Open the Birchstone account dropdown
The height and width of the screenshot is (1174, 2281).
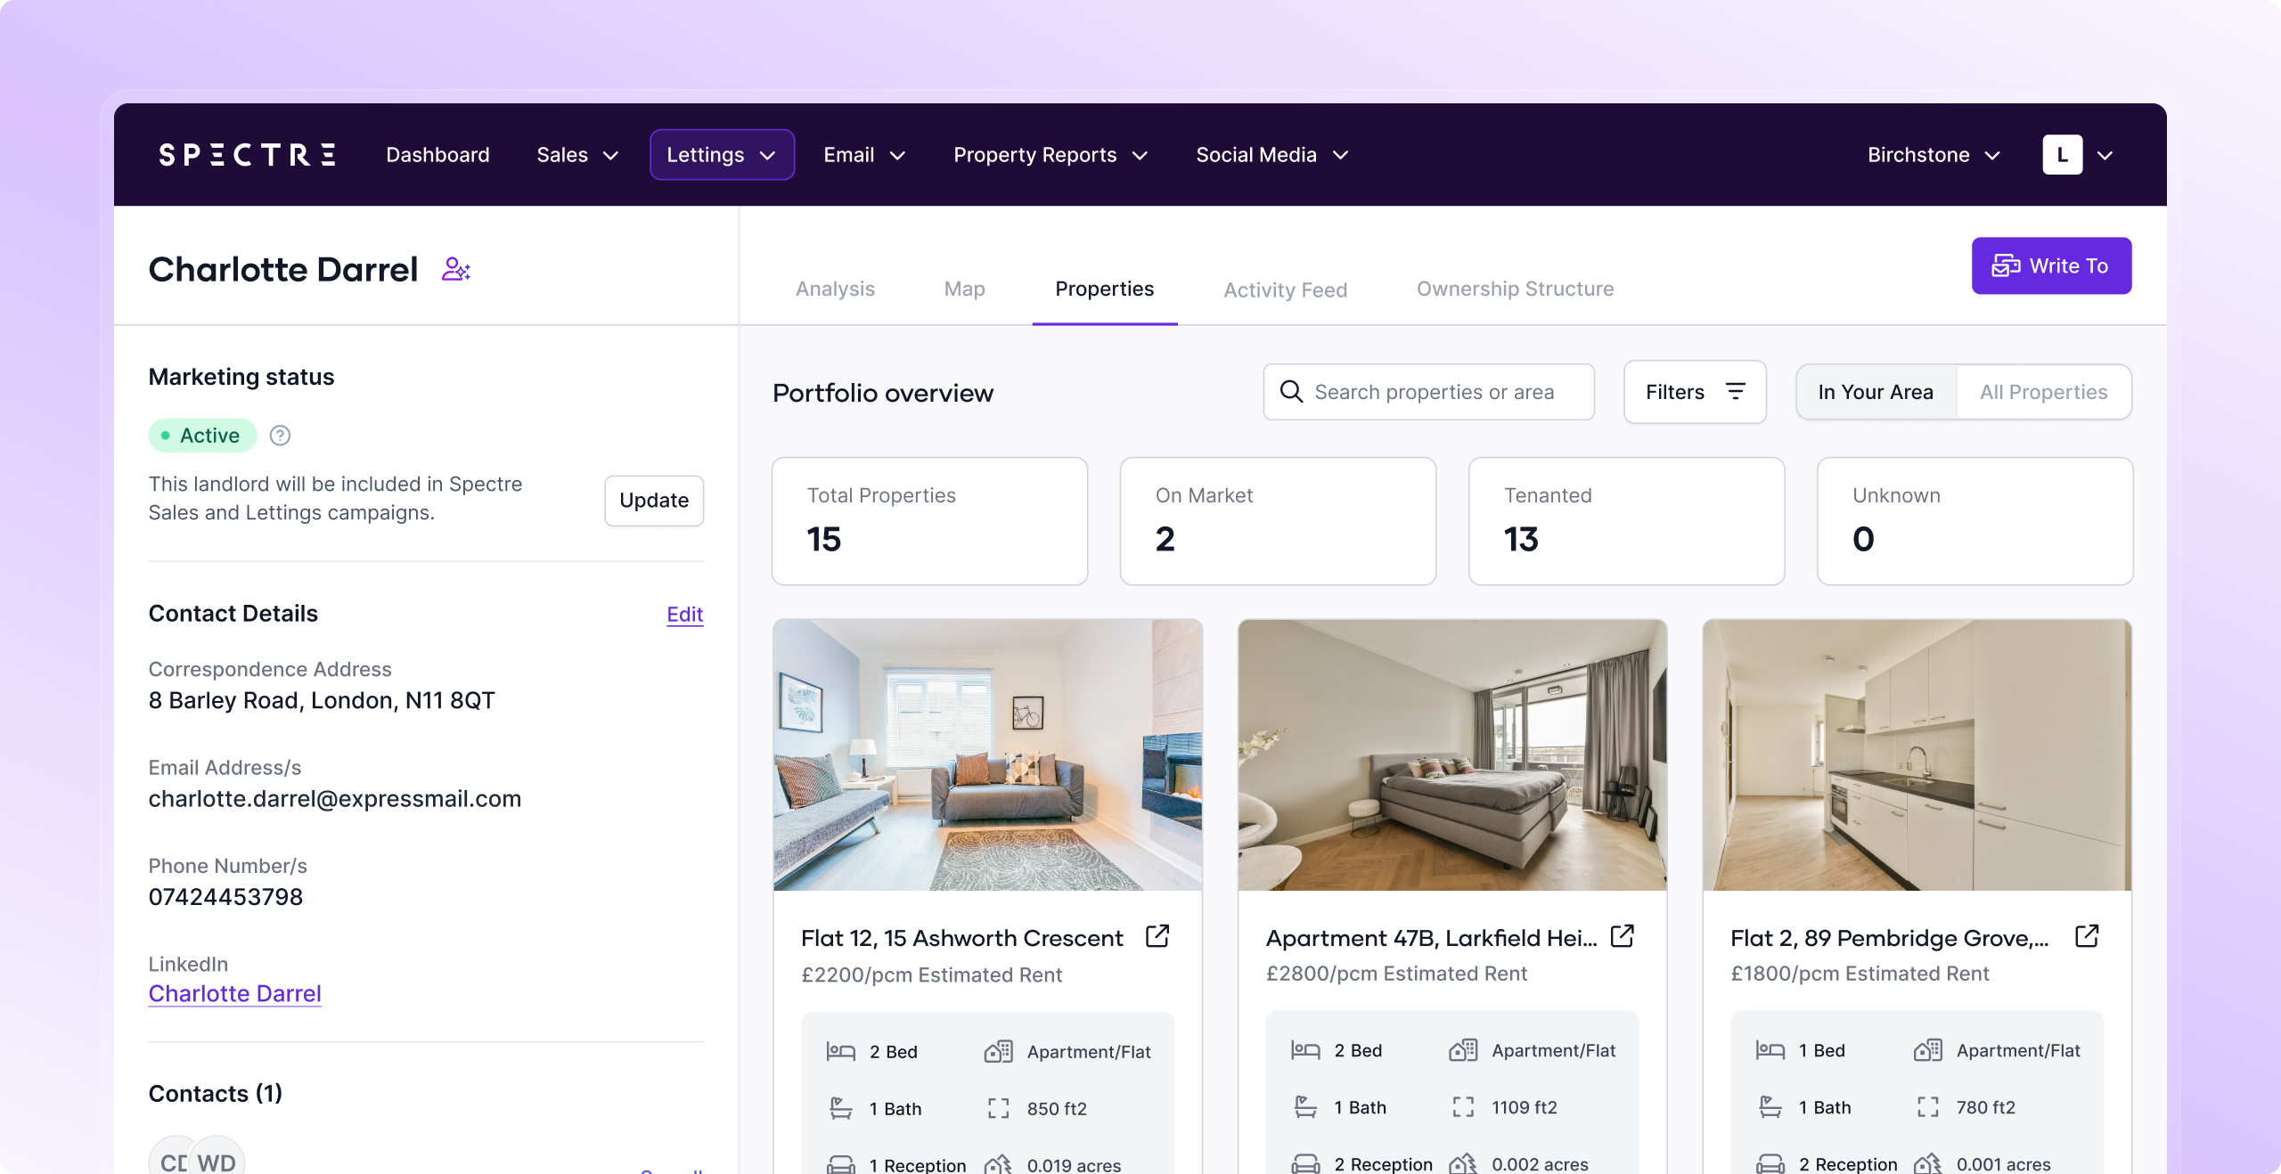1934,155
